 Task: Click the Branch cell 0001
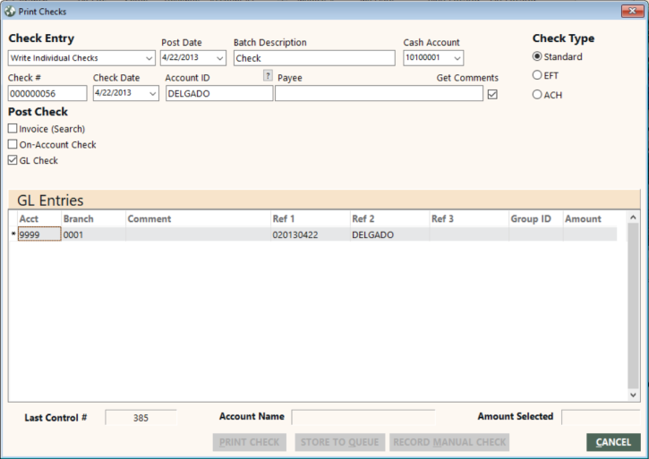click(x=93, y=234)
